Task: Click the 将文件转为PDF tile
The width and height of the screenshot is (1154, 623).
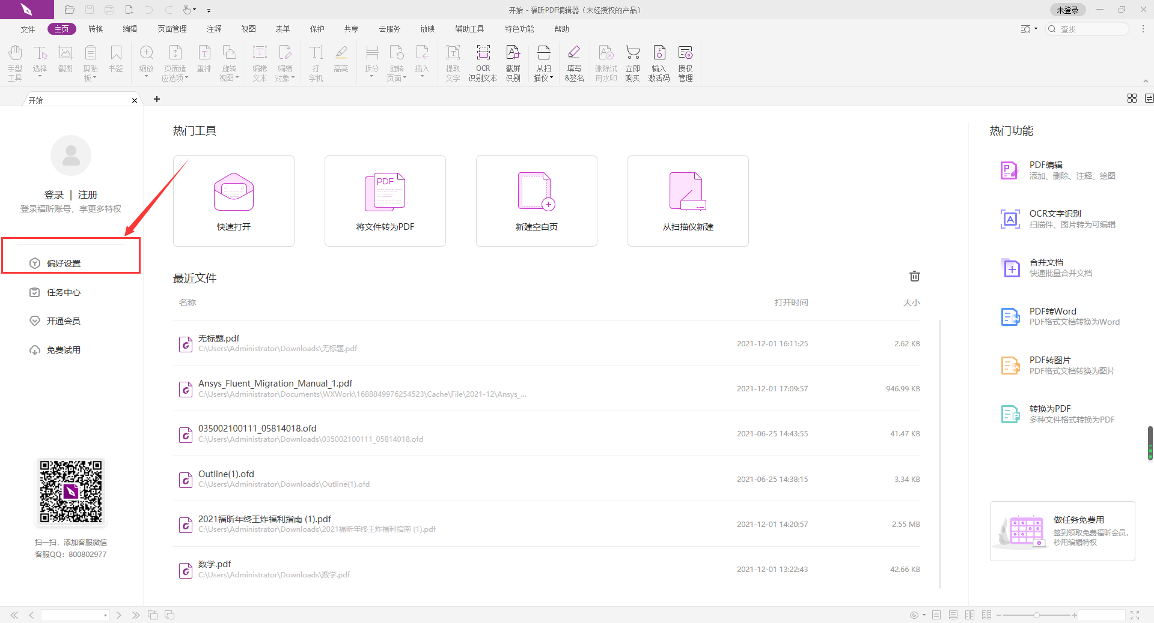Action: [x=385, y=201]
